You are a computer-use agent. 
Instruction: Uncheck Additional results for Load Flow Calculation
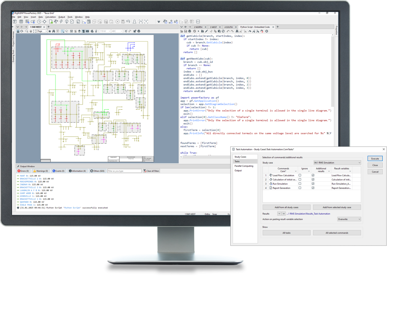(313, 175)
